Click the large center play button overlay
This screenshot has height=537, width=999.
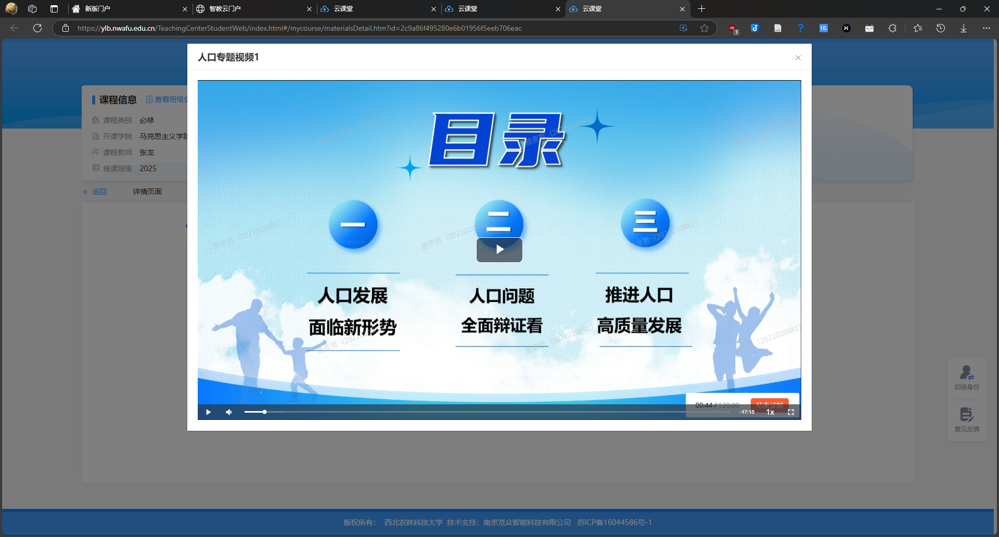coord(499,250)
